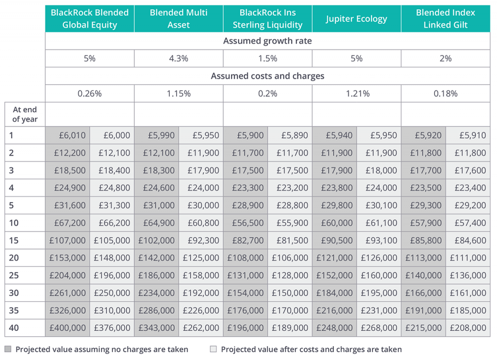The image size is (497, 360).
Task: Click the dark grey legend swatch for no charges
Action: pyautogui.click(x=8, y=349)
